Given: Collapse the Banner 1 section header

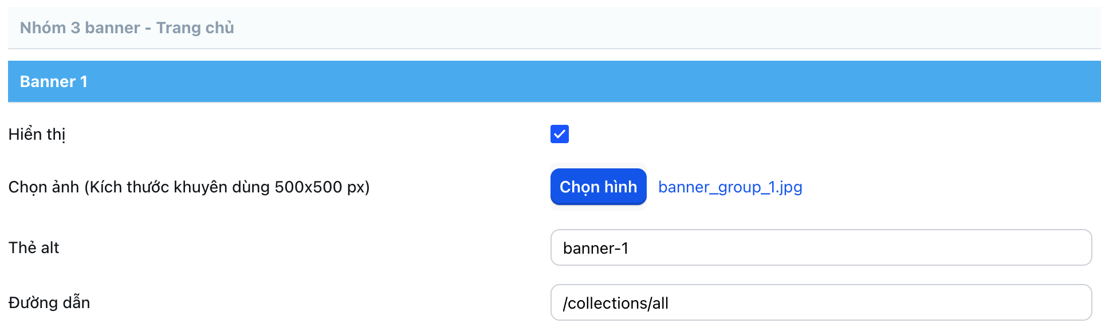Looking at the screenshot, I should [x=553, y=81].
